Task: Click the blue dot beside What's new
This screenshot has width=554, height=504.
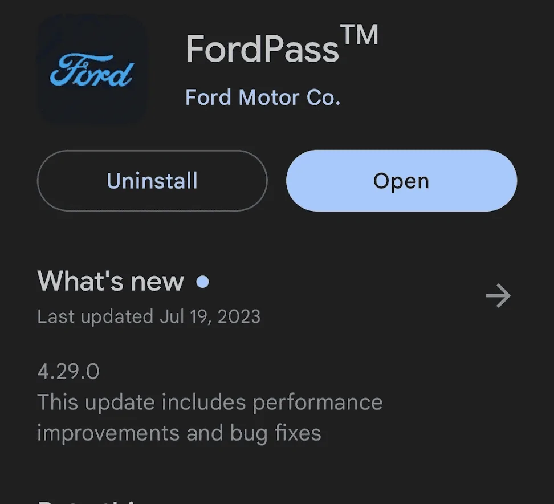Action: pos(202,282)
